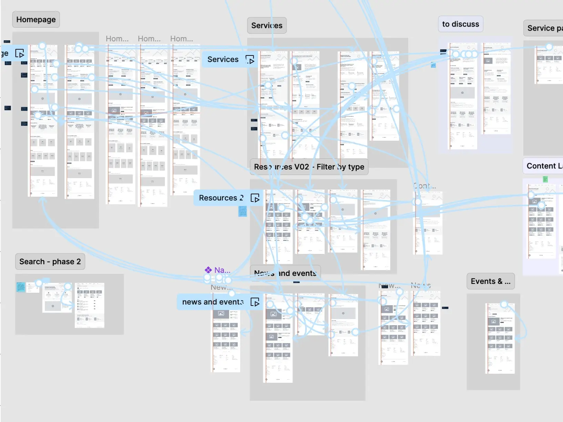
Task: Select the 'Cont...' frame label
Action: coord(425,186)
